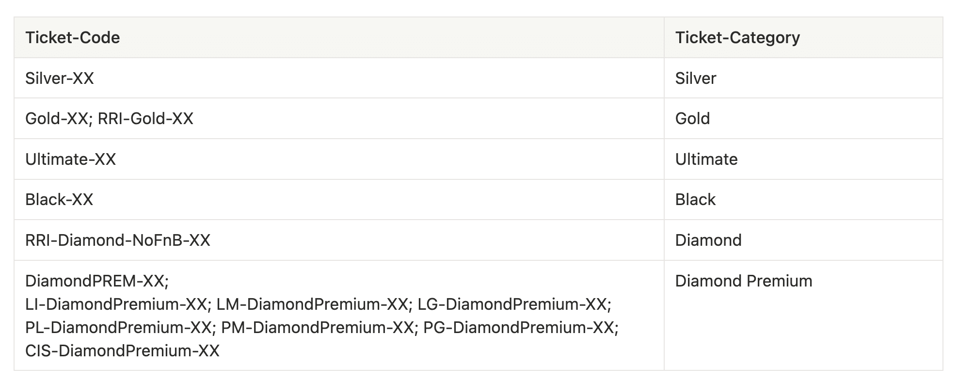This screenshot has height=382, width=958.
Task: Click the PG-DiamondPremium-XX code text
Action: (x=519, y=328)
